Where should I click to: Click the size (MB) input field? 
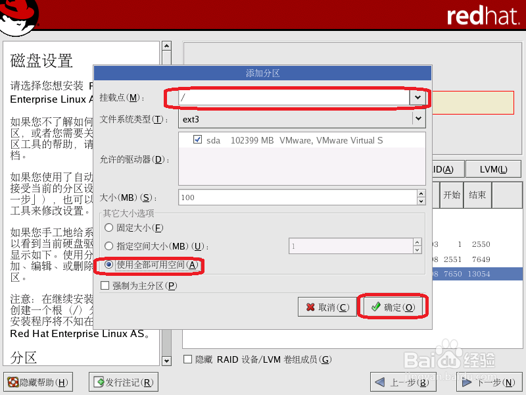[298, 197]
